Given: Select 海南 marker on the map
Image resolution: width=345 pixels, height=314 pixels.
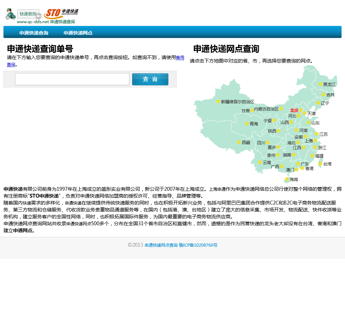Looking at the screenshot, I should [287, 179].
